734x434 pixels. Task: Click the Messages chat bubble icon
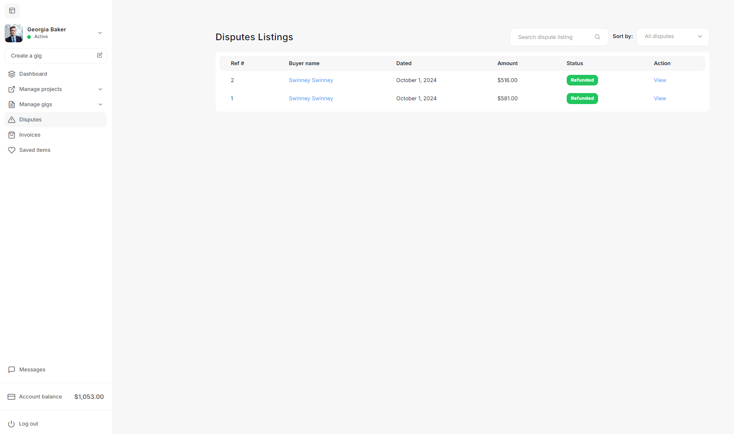11,370
